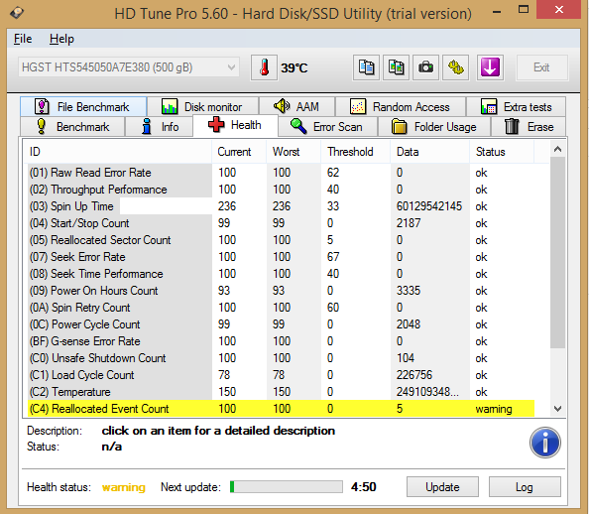Switch to the Folder Usage tab
Viewport: 589px width, 514px height.
434,127
